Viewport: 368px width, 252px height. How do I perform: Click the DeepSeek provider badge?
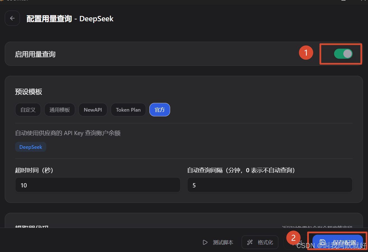(31, 147)
